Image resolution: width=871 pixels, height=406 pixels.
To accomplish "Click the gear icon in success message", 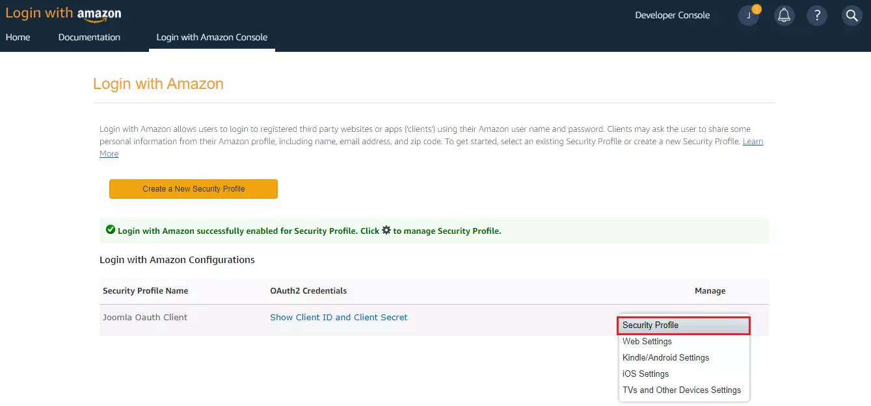I will pyautogui.click(x=386, y=230).
